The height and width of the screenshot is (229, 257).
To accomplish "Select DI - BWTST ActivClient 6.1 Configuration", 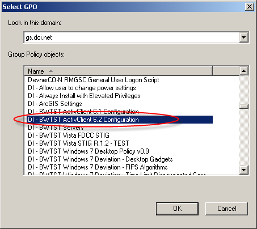I will point(83,112).
